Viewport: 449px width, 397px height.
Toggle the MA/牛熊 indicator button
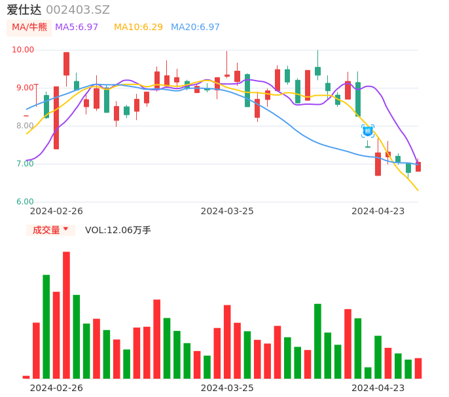[x=29, y=28]
